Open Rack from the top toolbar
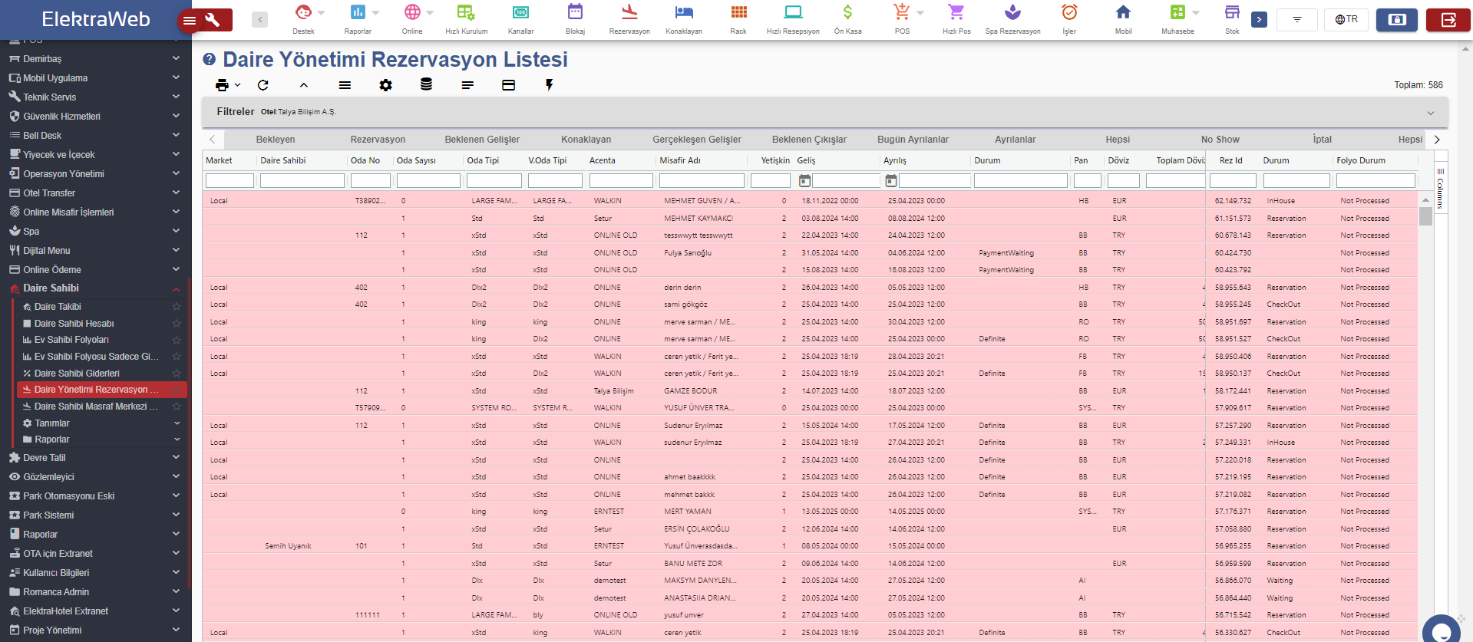 pyautogui.click(x=738, y=18)
